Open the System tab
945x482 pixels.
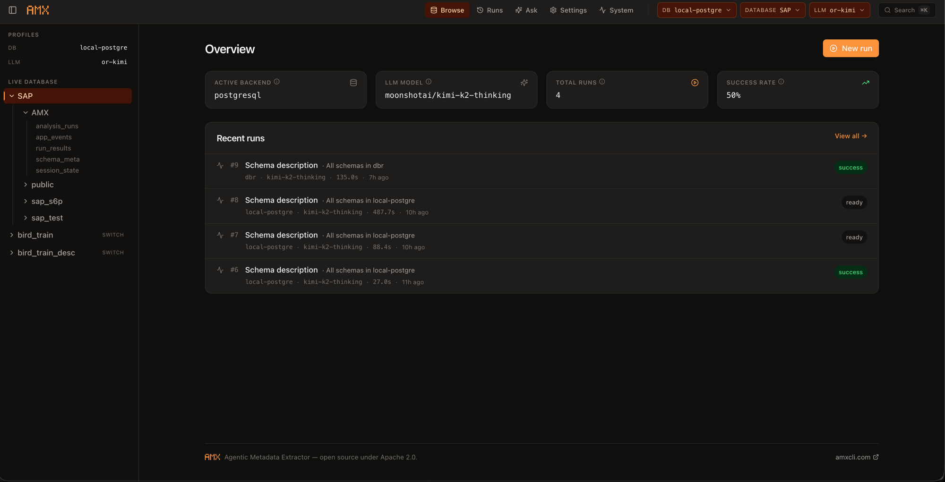tap(616, 10)
